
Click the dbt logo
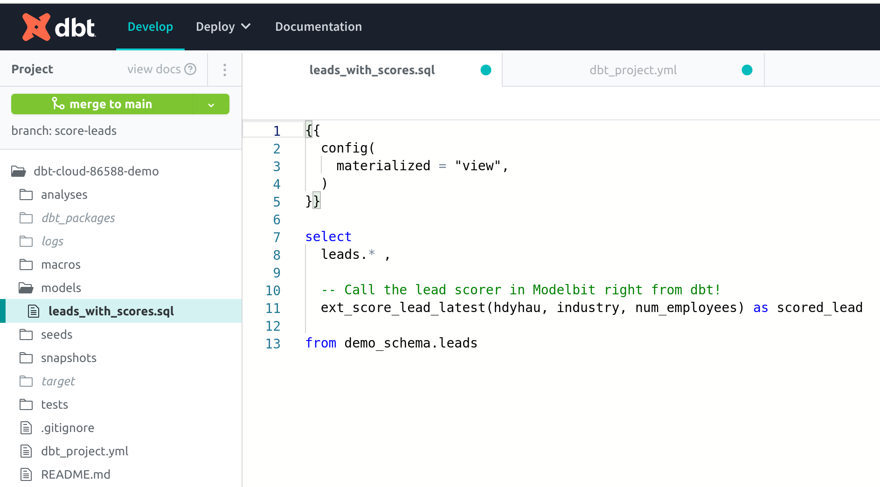[x=59, y=27]
